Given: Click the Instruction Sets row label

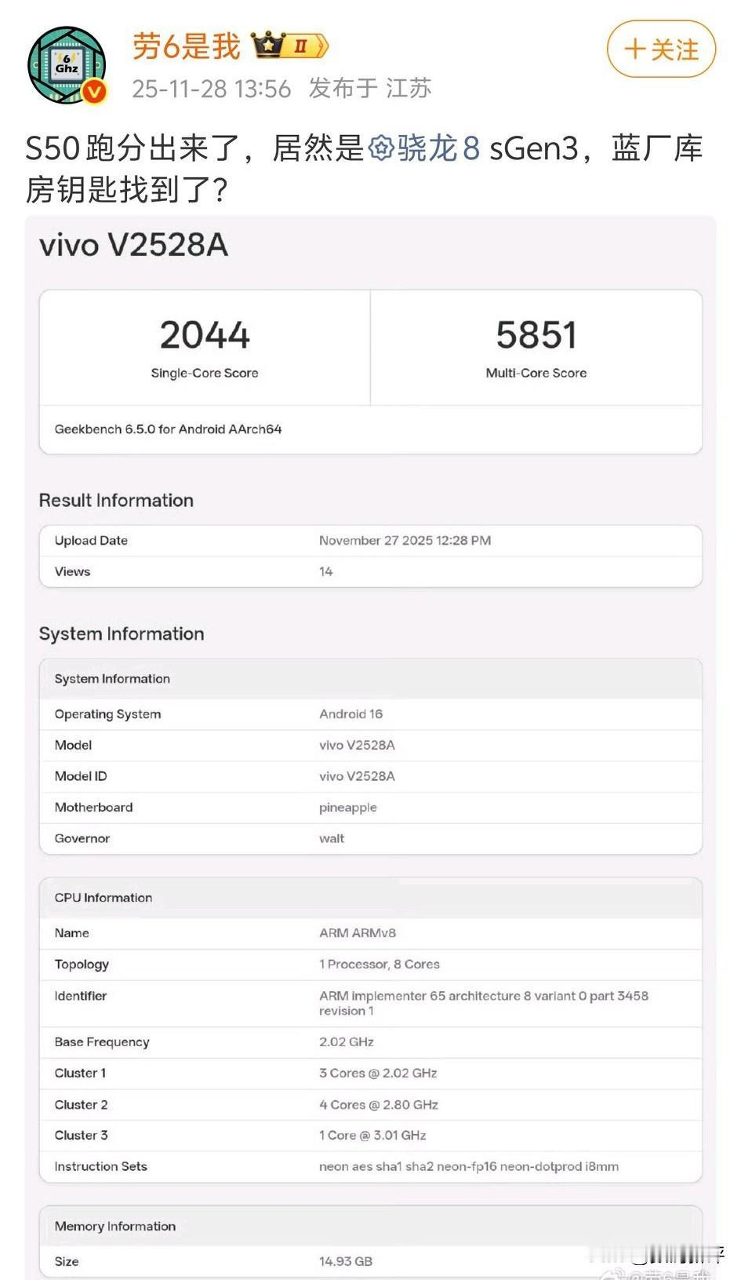Looking at the screenshot, I should coord(100,1167).
